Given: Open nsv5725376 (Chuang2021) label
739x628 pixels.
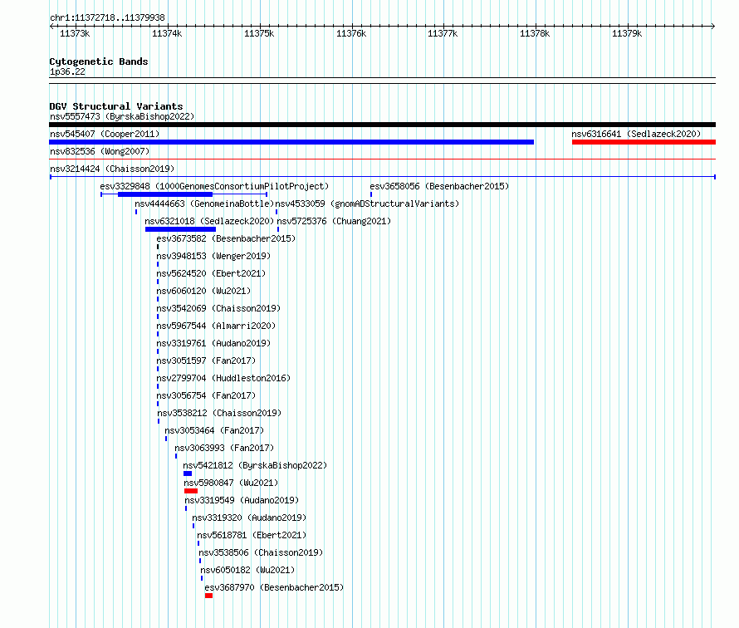Looking at the screenshot, I should click(334, 221).
